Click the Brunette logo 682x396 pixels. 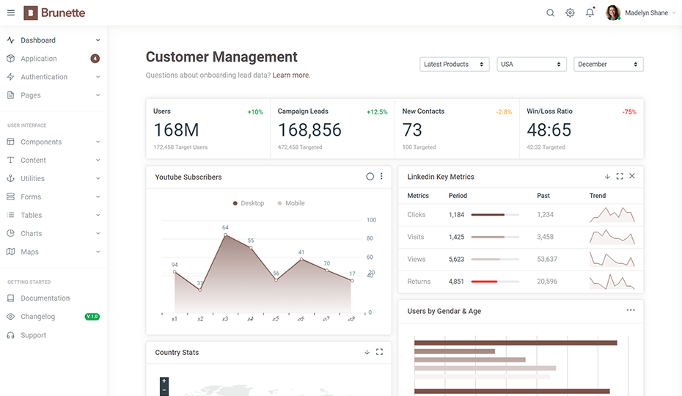[x=54, y=13]
